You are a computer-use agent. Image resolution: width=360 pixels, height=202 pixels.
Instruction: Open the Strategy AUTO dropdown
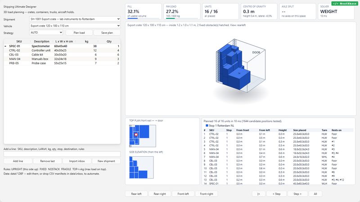pyautogui.click(x=46, y=32)
